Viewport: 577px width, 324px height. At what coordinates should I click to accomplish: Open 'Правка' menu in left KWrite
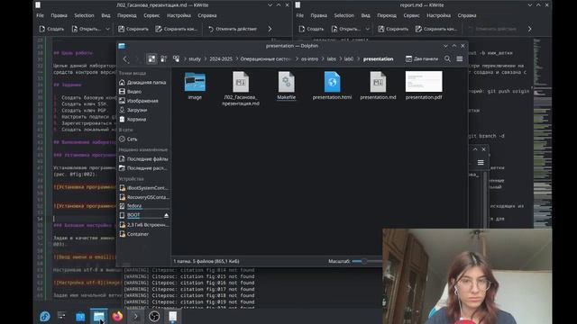tap(59, 15)
